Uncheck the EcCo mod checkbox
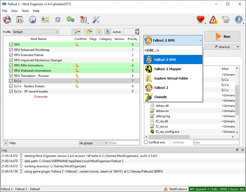This screenshot has height=192, width=246. click(x=11, y=81)
